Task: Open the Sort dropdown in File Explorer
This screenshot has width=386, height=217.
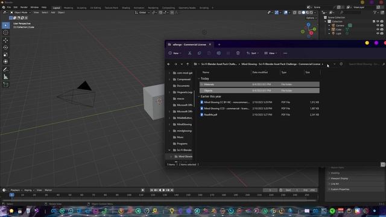Action: [x=252, y=53]
